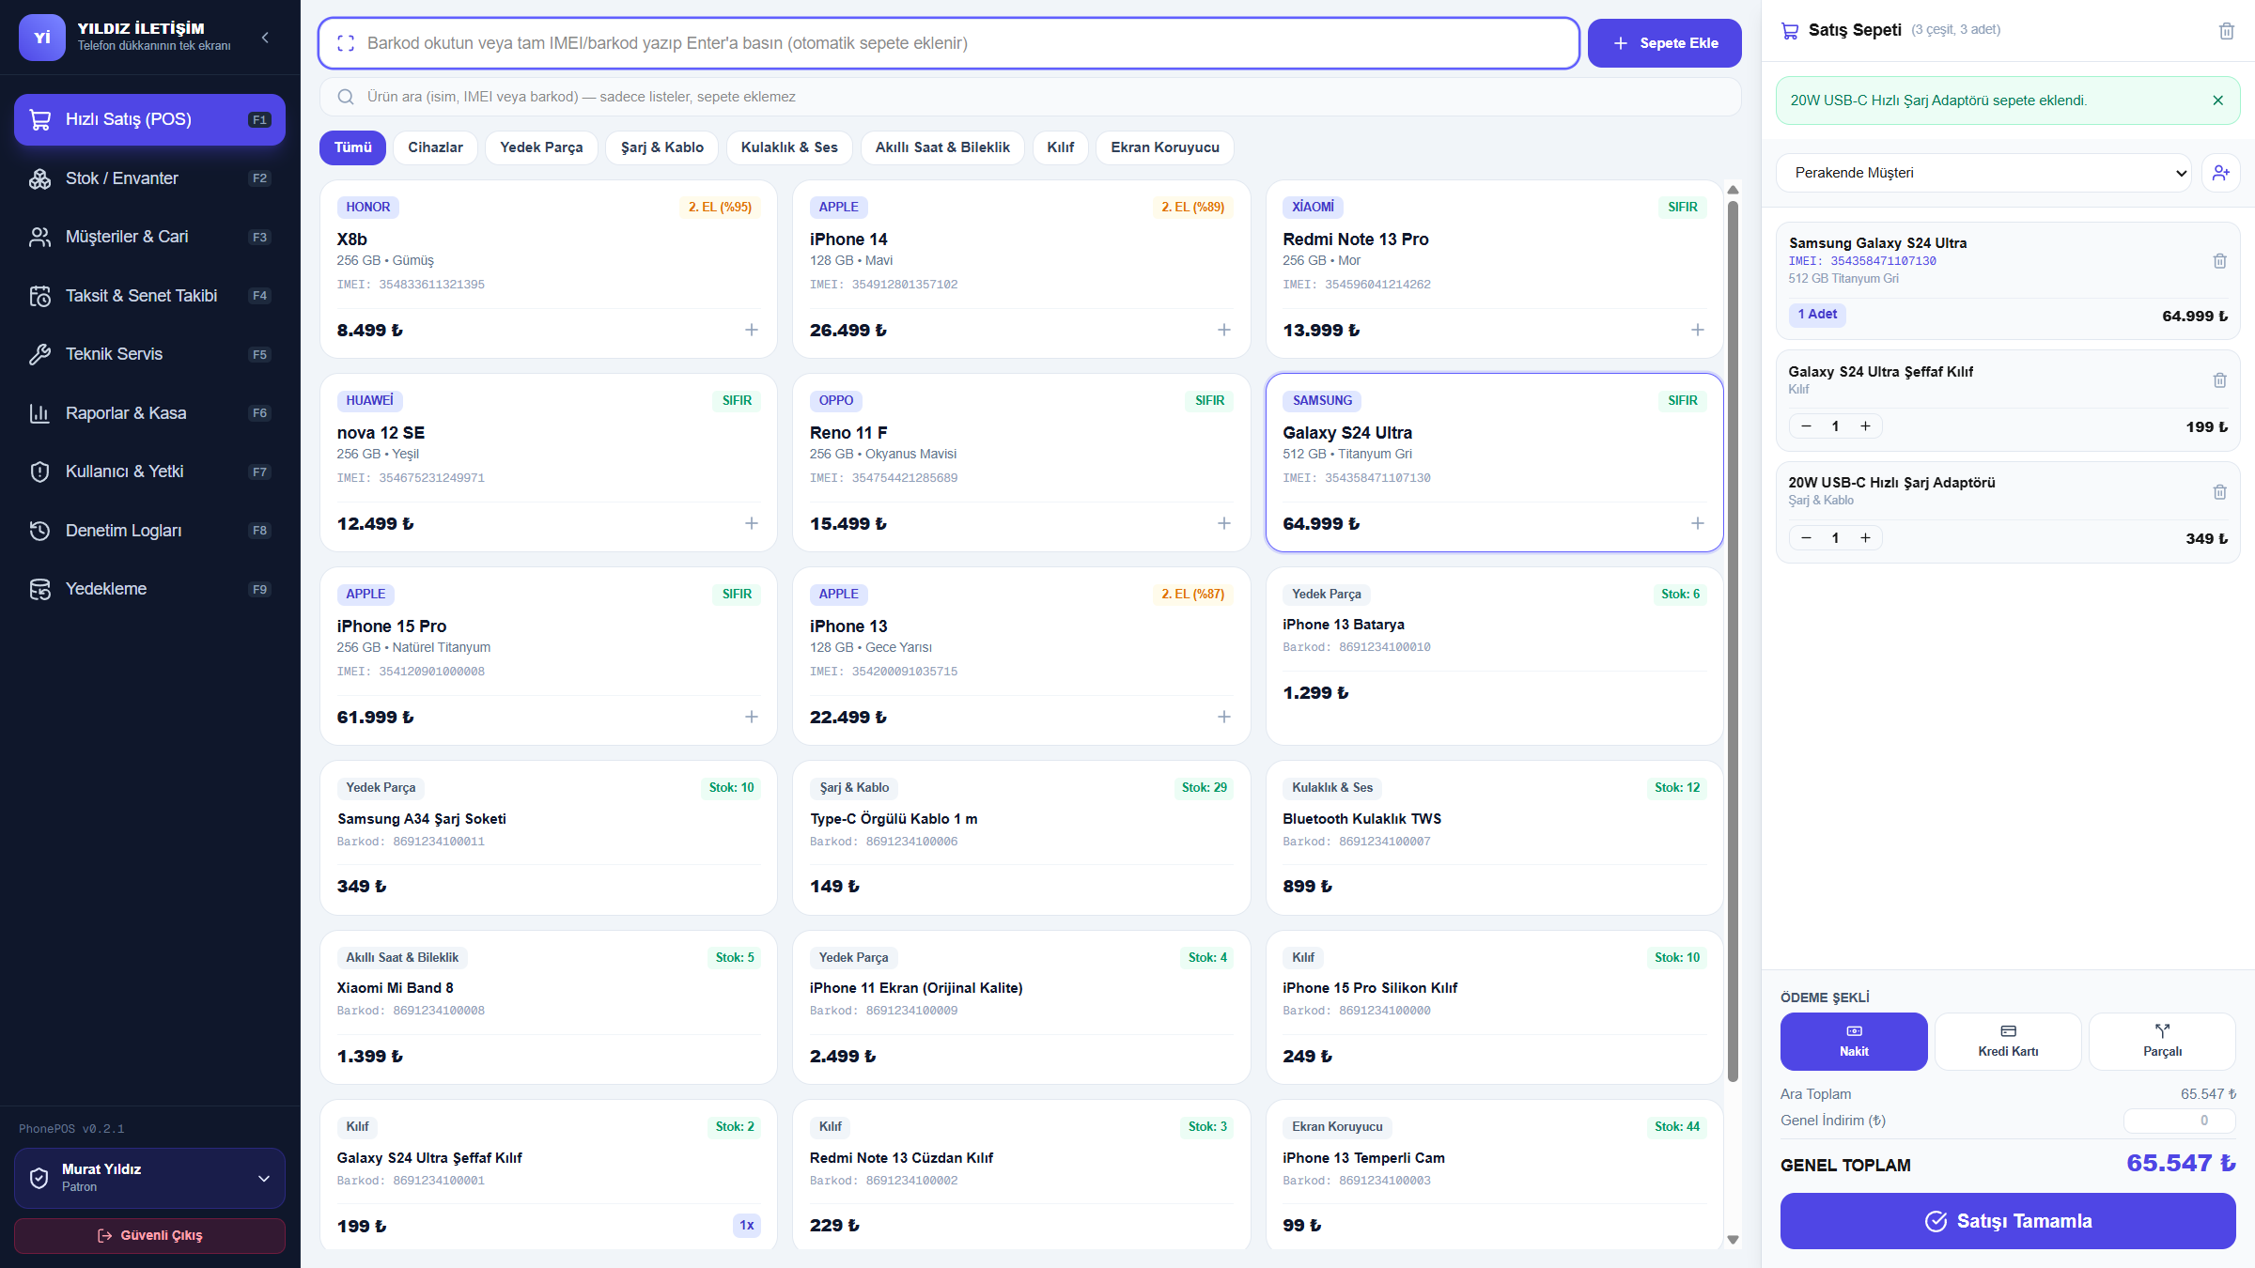Go to Teknik Servis section
This screenshot has width=2255, height=1268.
[150, 354]
